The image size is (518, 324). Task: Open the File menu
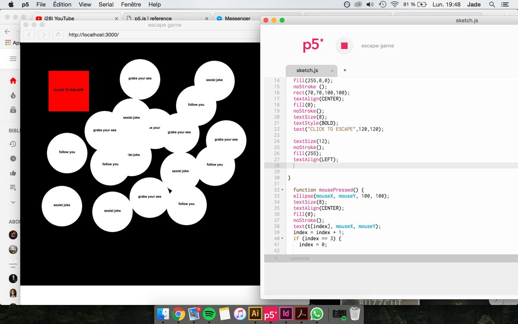pos(41,5)
